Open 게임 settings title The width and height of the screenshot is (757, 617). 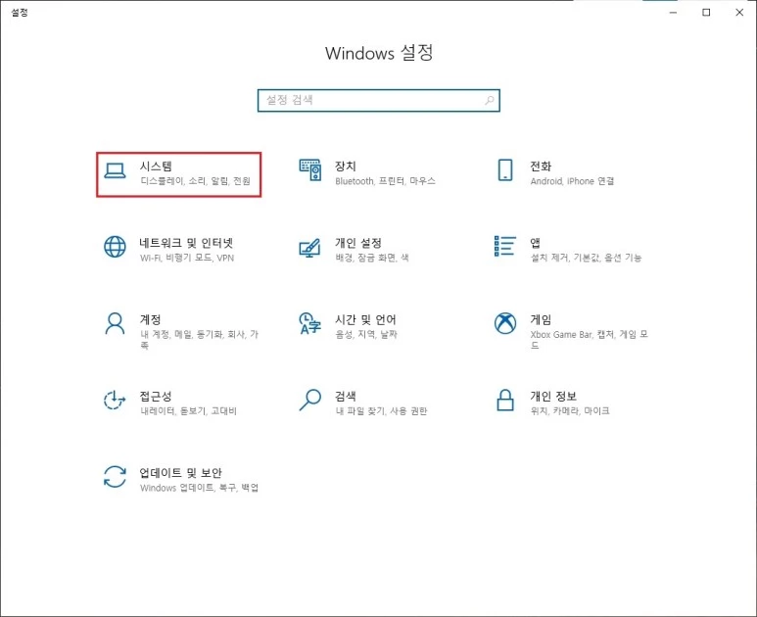point(541,319)
